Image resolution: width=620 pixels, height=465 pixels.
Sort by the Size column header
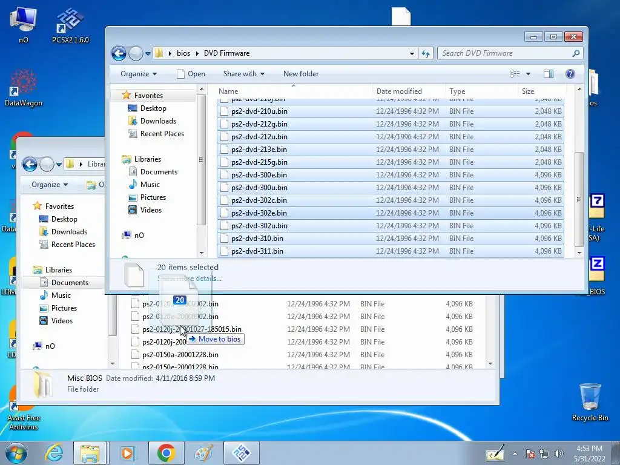click(541, 91)
